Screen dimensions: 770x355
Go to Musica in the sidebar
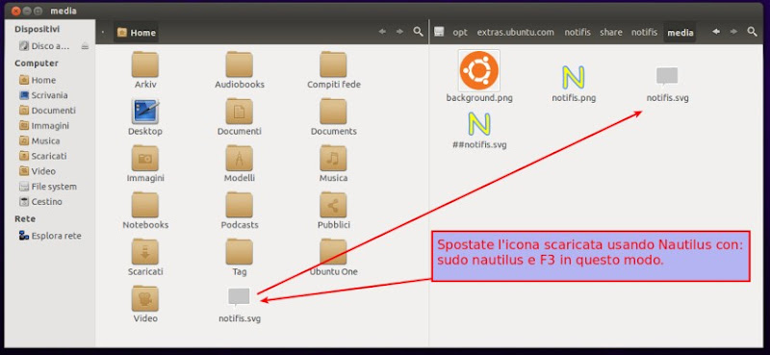(39, 140)
